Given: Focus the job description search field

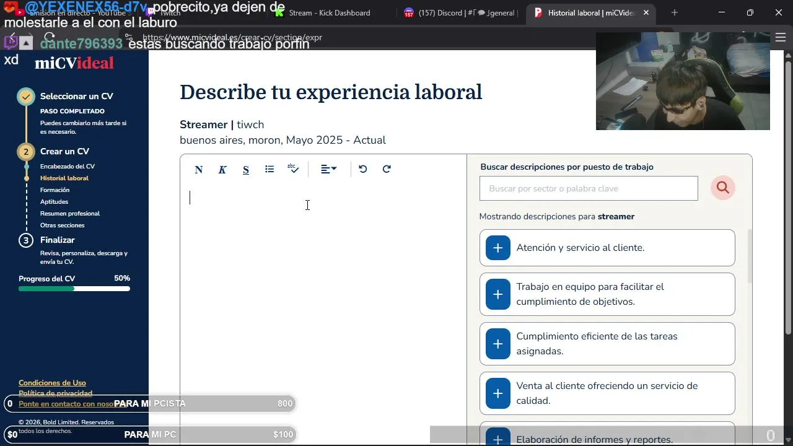Looking at the screenshot, I should pos(589,188).
